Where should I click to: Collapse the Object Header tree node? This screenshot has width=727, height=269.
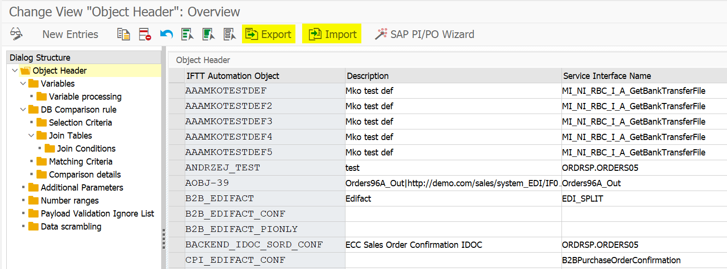(x=13, y=71)
